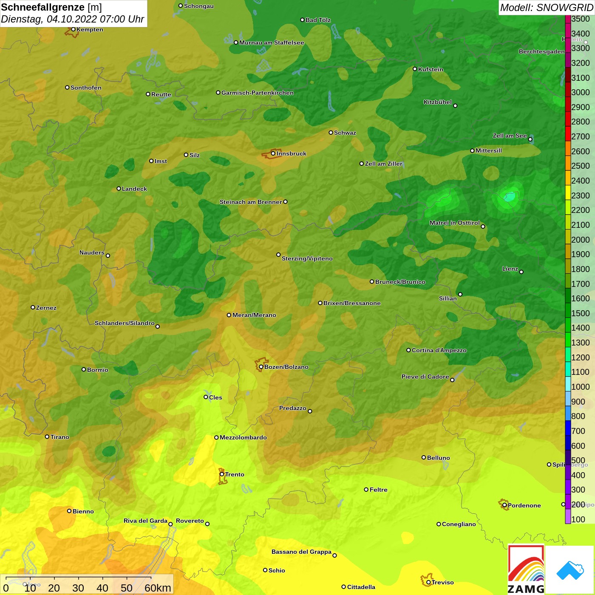Click the 'Reutte' label
This screenshot has width=595, height=595.
[161, 94]
